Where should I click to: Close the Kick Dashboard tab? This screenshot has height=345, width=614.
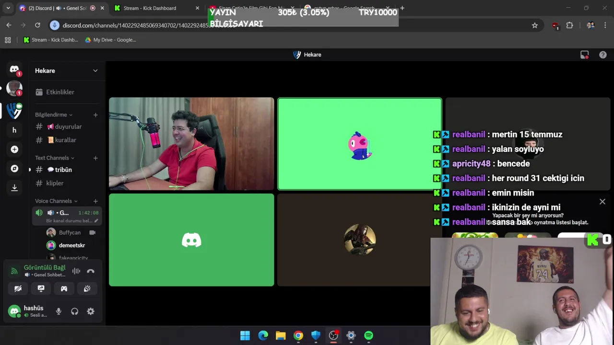click(x=197, y=8)
